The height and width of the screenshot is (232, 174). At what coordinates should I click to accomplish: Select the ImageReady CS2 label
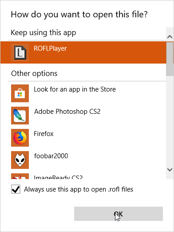click(58, 177)
